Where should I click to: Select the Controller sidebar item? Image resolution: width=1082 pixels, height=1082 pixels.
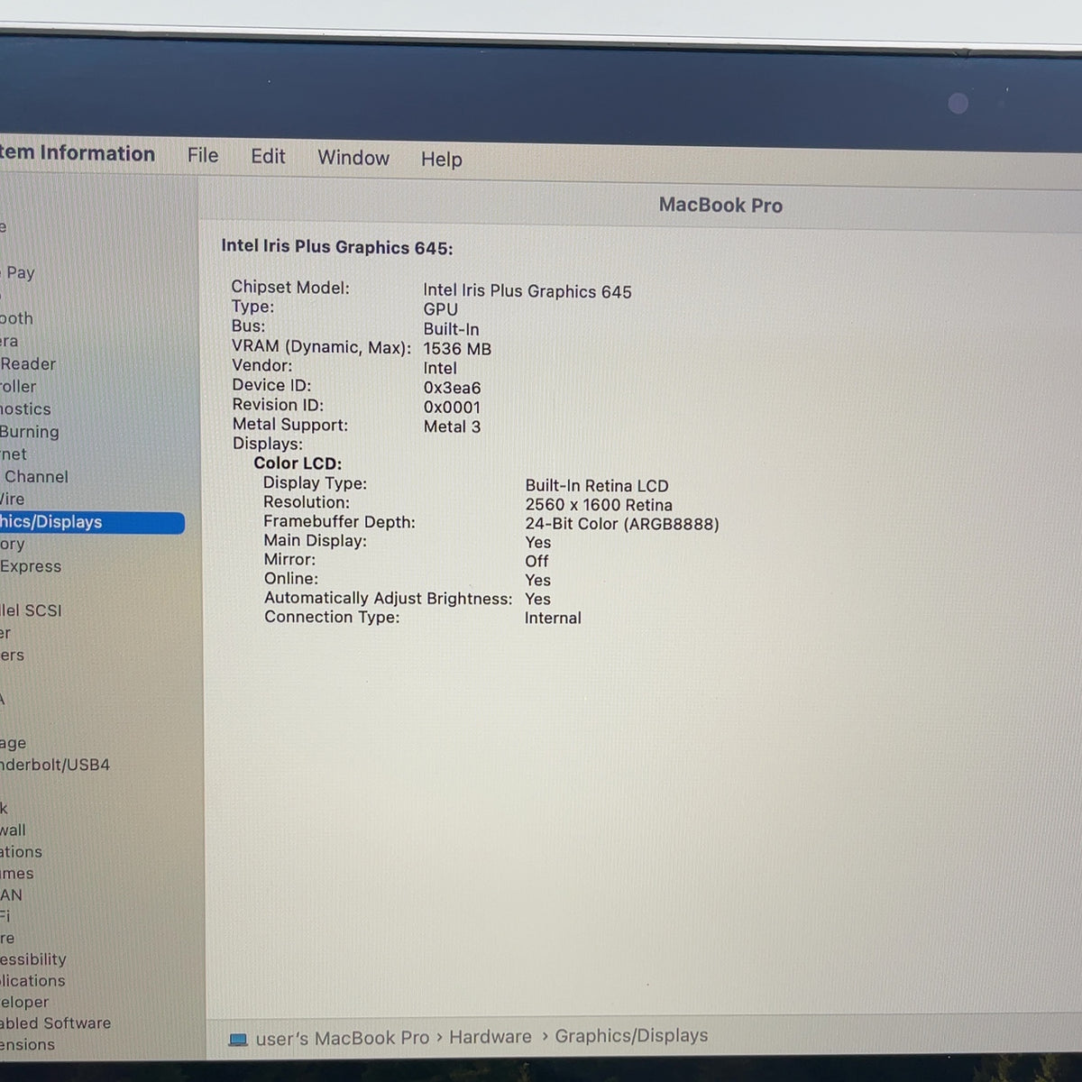tap(18, 386)
